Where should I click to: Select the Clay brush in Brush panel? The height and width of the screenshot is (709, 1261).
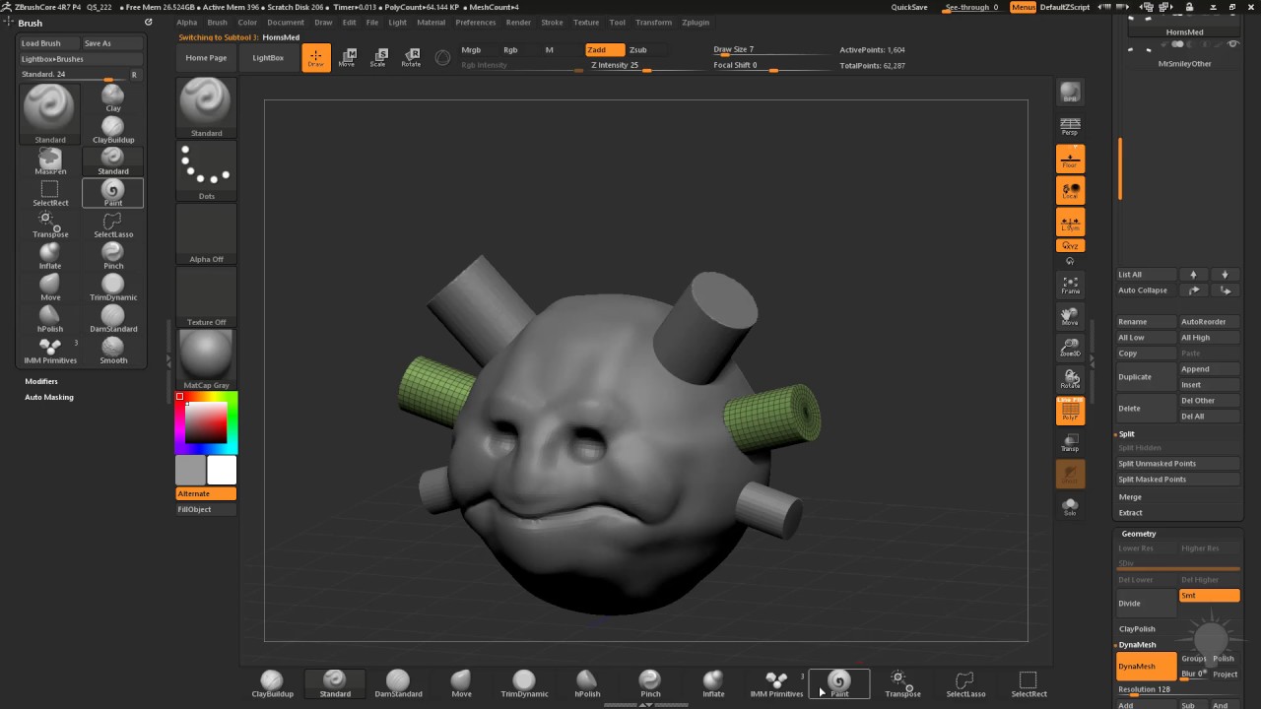pos(113,98)
